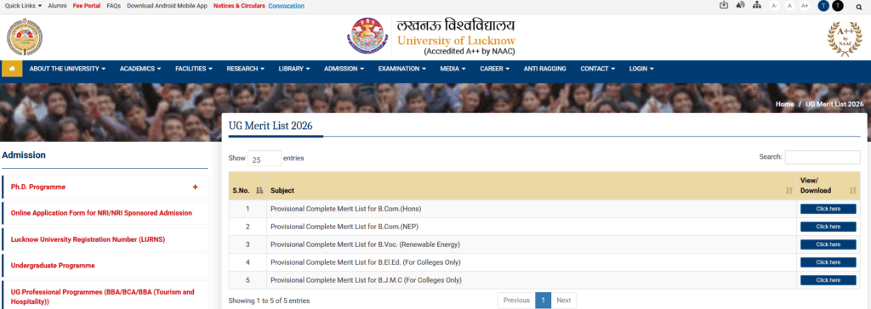Viewport: 871px width, 309px height.
Task: Click here for B.J.M.C merit list
Action: [828, 280]
